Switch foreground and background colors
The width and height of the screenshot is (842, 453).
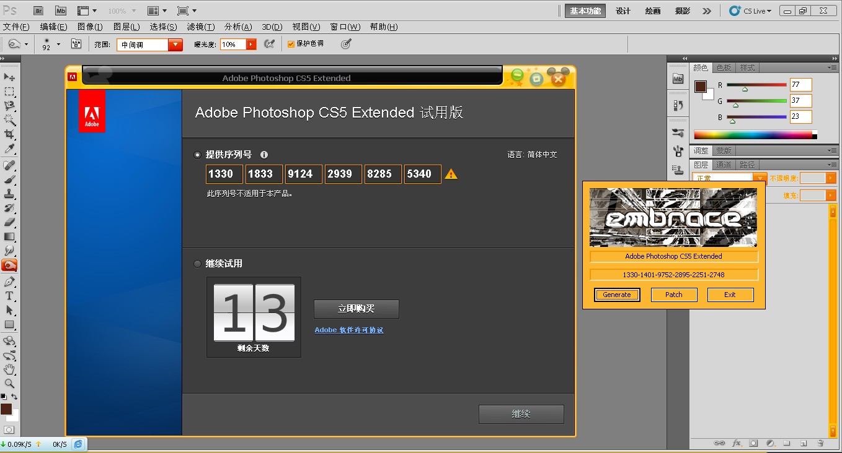pyautogui.click(x=14, y=397)
